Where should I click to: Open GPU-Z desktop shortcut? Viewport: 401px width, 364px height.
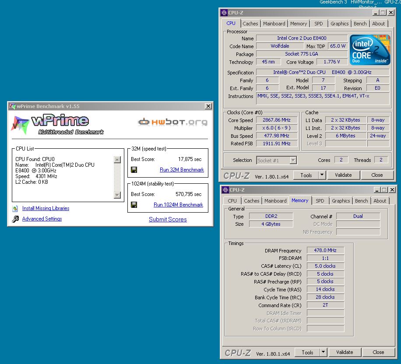click(393, 2)
